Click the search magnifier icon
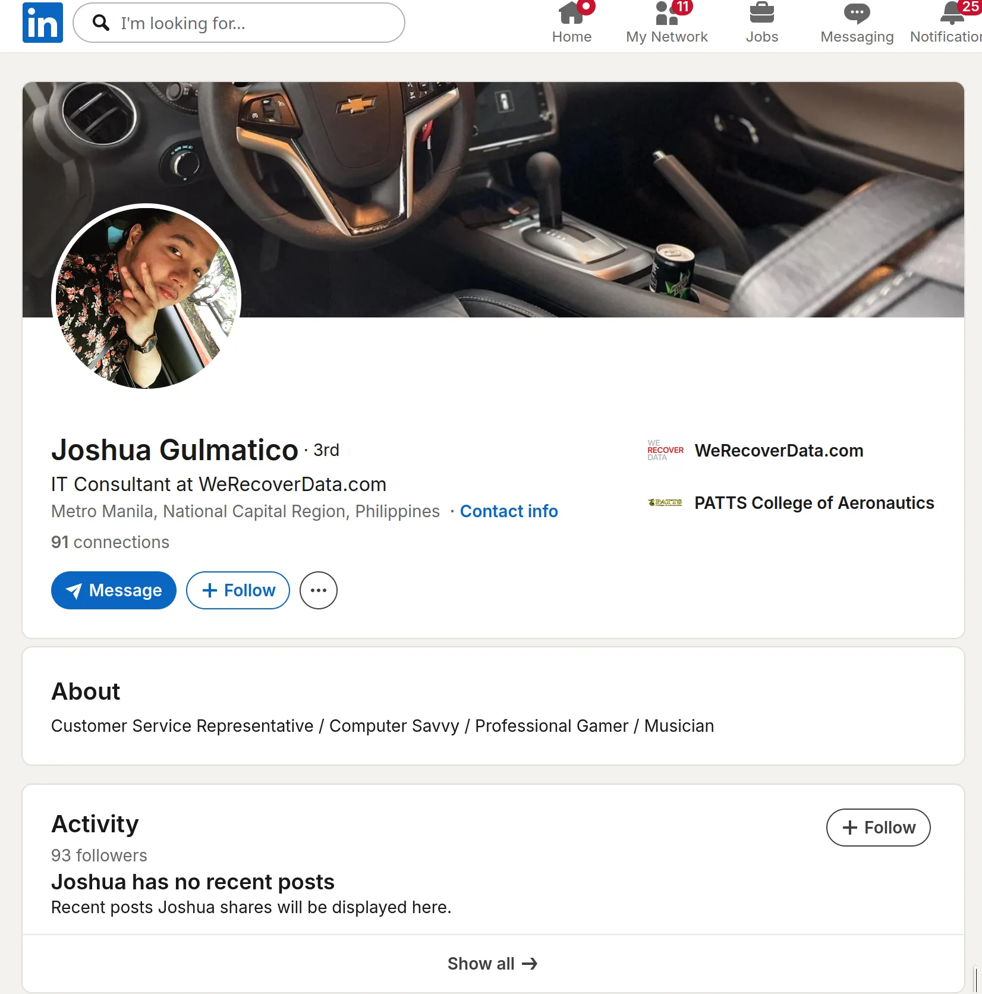This screenshot has width=982, height=994. click(101, 23)
